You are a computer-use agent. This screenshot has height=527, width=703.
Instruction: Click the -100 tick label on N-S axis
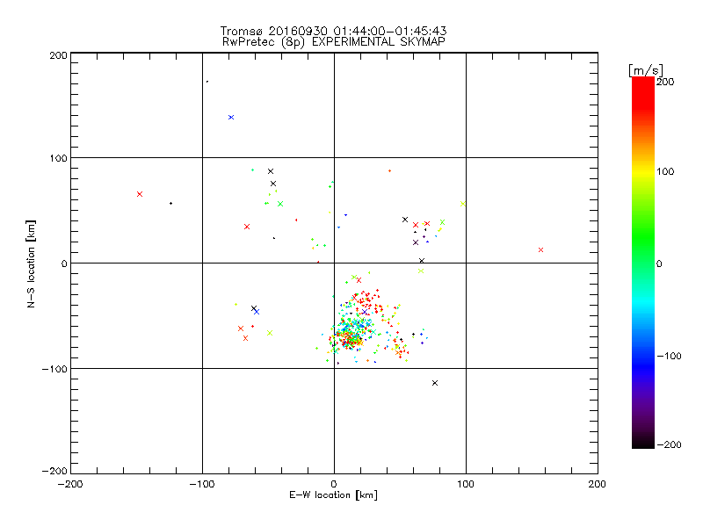[x=54, y=369]
